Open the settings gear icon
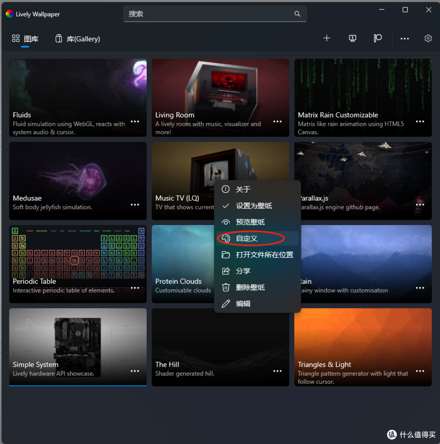 click(x=428, y=38)
